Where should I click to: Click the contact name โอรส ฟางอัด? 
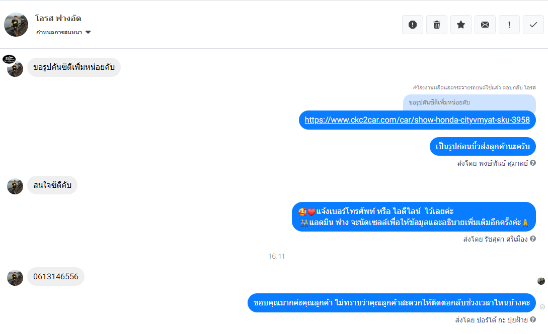58,18
